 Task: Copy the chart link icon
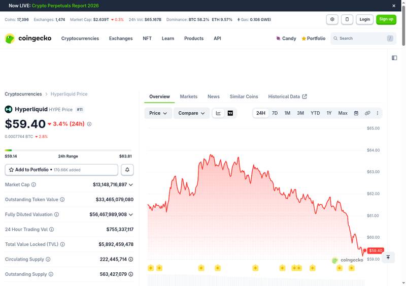point(367,113)
